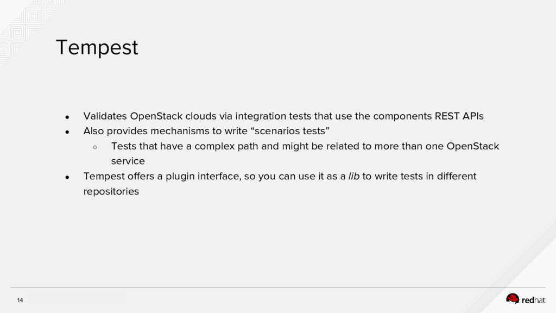
Task: Click the italic word "lib"
Action: coord(353,176)
